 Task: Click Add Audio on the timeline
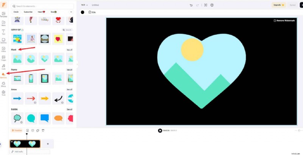pos(30,152)
